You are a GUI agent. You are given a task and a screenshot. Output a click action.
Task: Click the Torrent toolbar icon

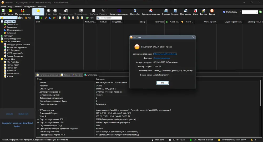click(x=10, y=12)
